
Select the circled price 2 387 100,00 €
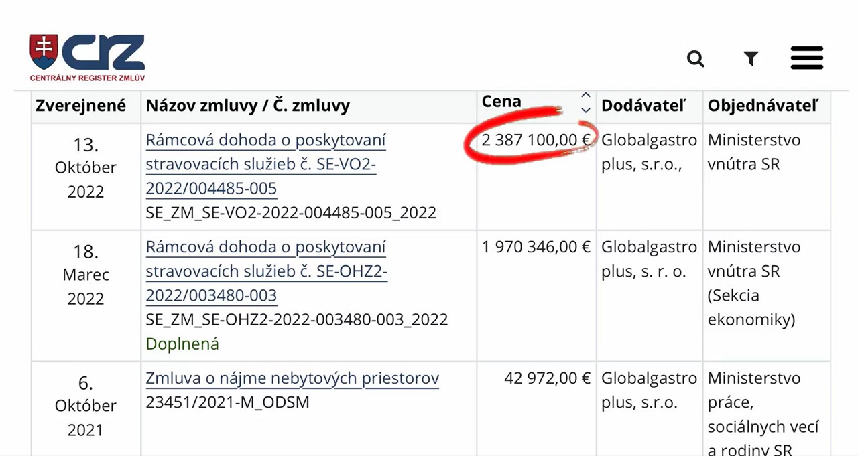536,141
